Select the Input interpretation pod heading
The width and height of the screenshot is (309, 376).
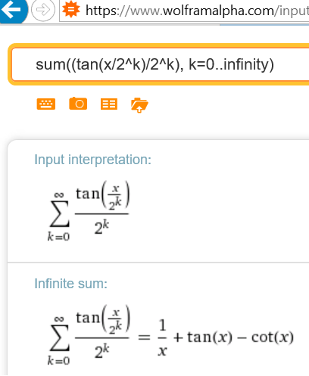click(92, 160)
